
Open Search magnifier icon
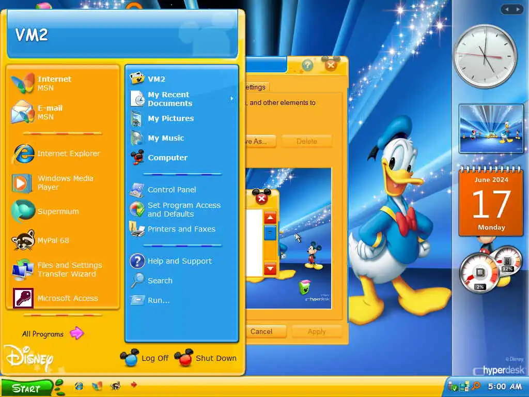tap(137, 281)
